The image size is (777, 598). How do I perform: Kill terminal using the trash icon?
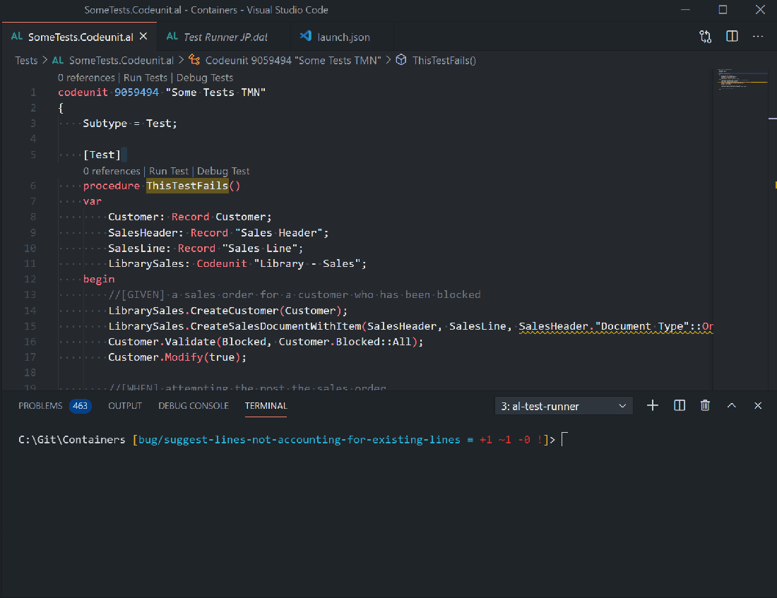(705, 405)
